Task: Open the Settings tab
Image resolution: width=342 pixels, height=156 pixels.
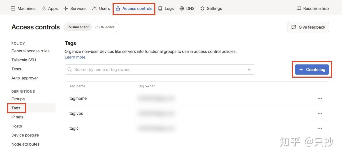Action: [211, 8]
